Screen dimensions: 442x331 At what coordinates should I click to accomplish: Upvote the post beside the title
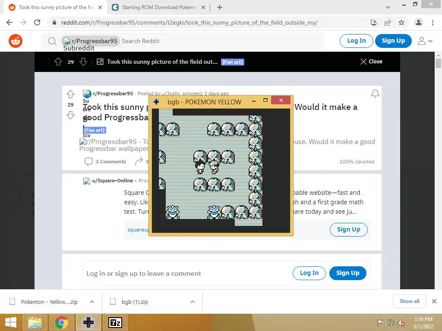coord(70,94)
